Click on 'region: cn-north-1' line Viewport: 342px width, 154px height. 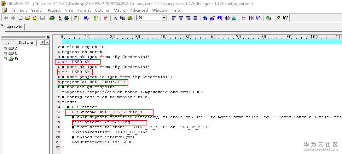point(84,52)
